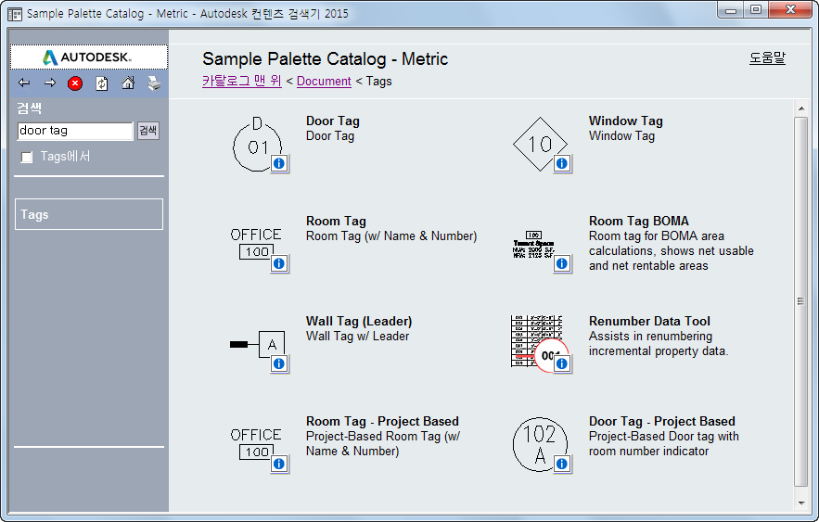Go to the home icon

[128, 83]
